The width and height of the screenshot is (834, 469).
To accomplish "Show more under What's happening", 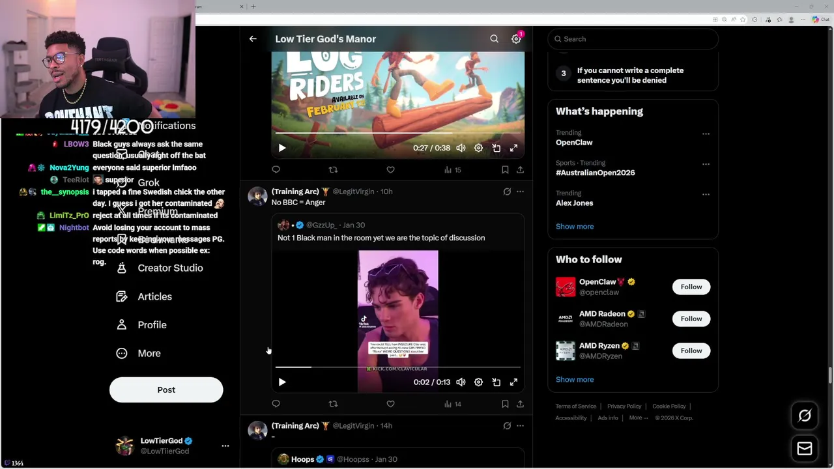I will point(575,226).
